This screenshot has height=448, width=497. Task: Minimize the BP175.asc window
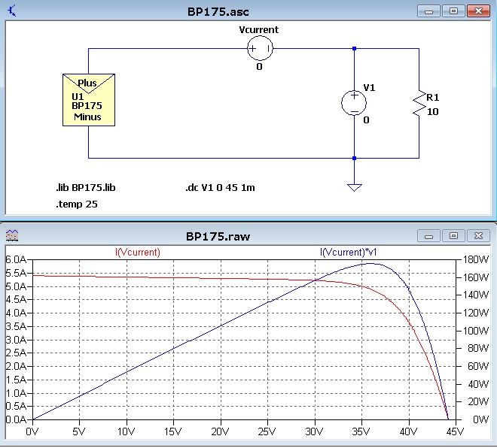[x=429, y=11]
